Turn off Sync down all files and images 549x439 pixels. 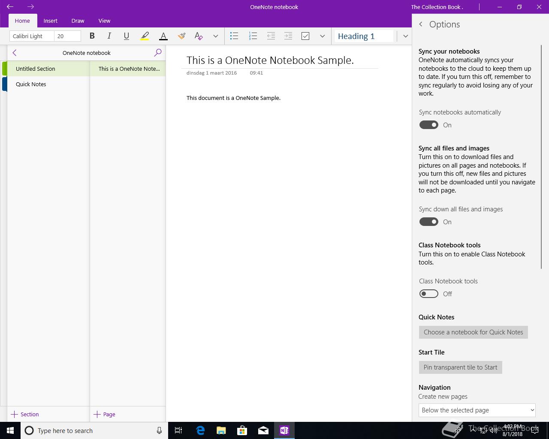click(x=428, y=222)
